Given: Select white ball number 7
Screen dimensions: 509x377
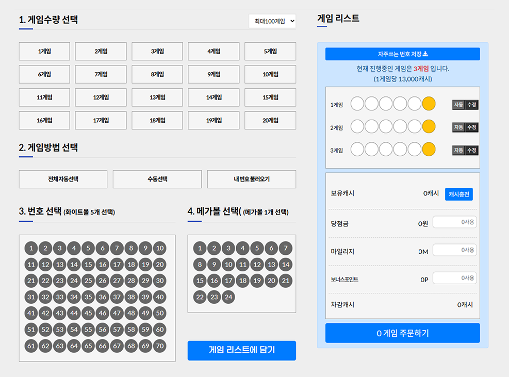Looking at the screenshot, I should [117, 249].
